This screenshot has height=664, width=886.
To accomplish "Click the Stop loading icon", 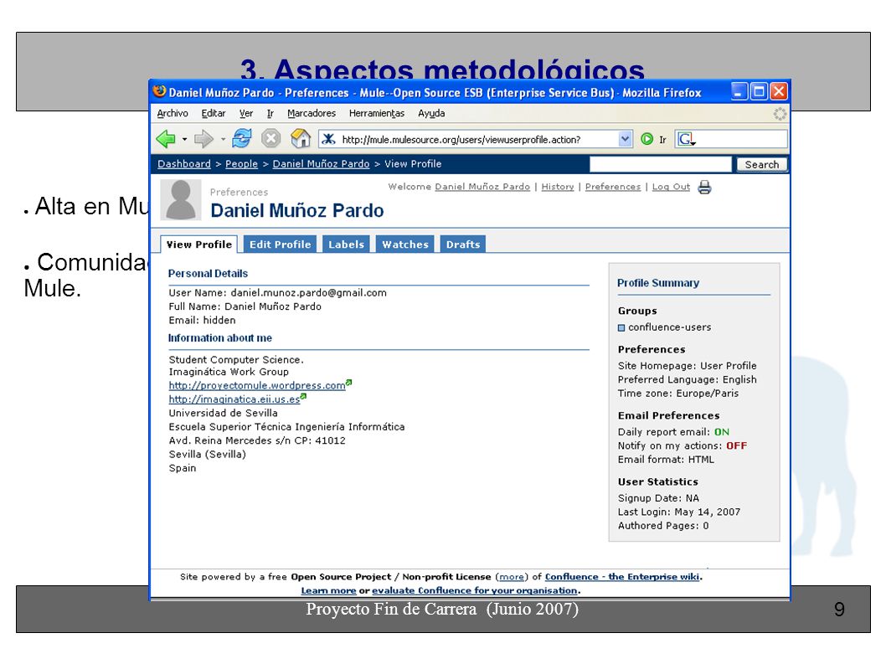I will 271,138.
